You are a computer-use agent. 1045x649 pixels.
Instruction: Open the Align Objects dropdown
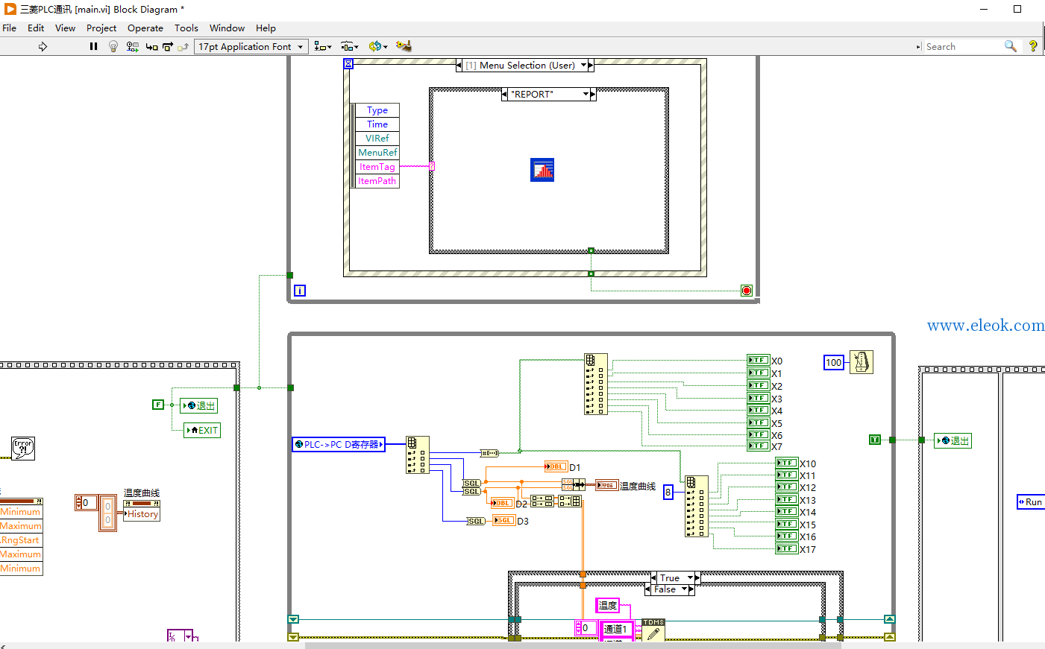pyautogui.click(x=323, y=46)
